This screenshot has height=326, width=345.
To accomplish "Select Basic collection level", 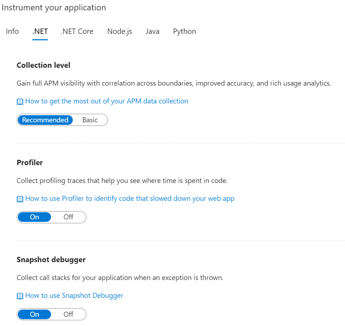I will pos(90,120).
